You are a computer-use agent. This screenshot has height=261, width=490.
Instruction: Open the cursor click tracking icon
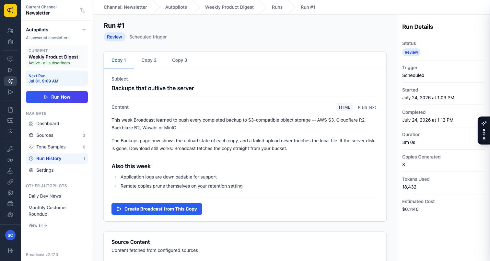pyautogui.click(x=10, y=131)
